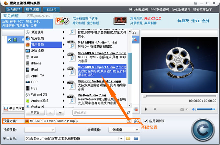220x145 pixels.
Task: Click the 添加视频 button
Action: pyautogui.click(x=14, y=10)
